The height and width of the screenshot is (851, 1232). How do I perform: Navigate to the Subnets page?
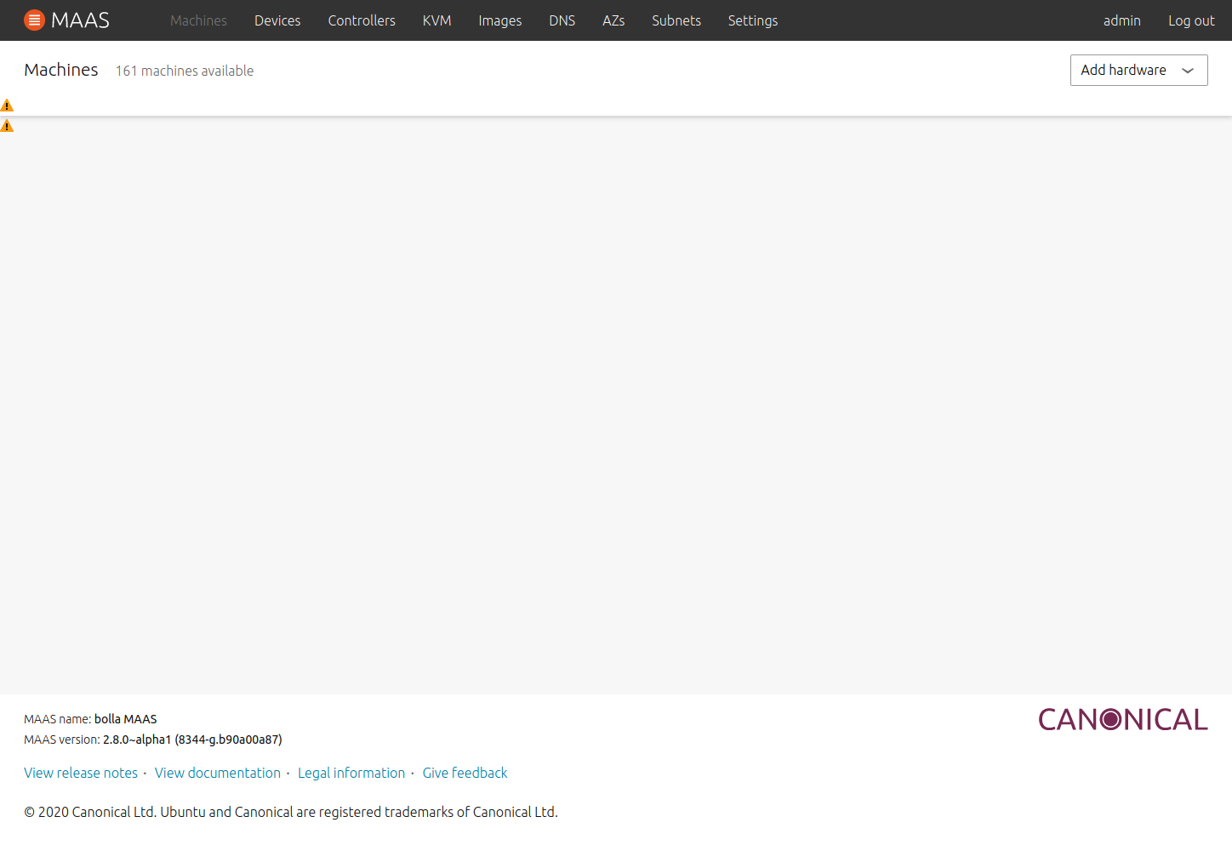point(676,20)
